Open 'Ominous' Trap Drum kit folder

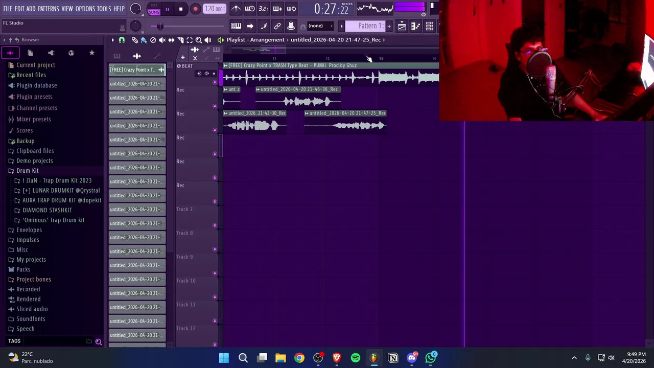pos(53,220)
